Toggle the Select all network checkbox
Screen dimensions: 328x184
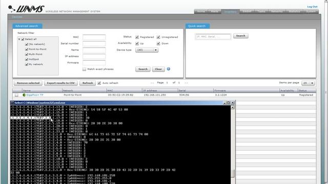(x=23, y=39)
